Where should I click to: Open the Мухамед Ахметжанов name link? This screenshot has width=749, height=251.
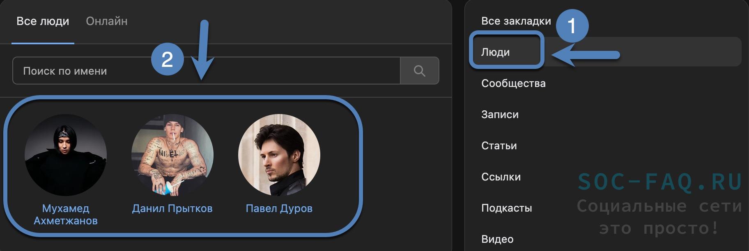(66, 214)
